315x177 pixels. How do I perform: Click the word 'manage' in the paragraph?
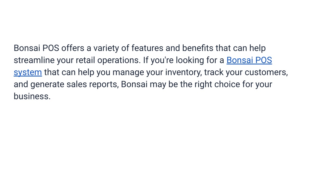tap(128, 73)
